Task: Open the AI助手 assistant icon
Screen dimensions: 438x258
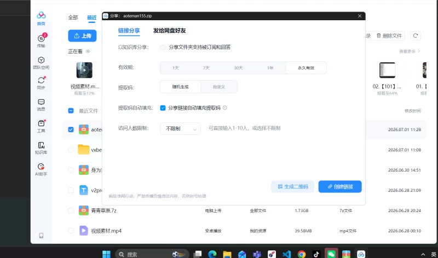Action: [41, 169]
